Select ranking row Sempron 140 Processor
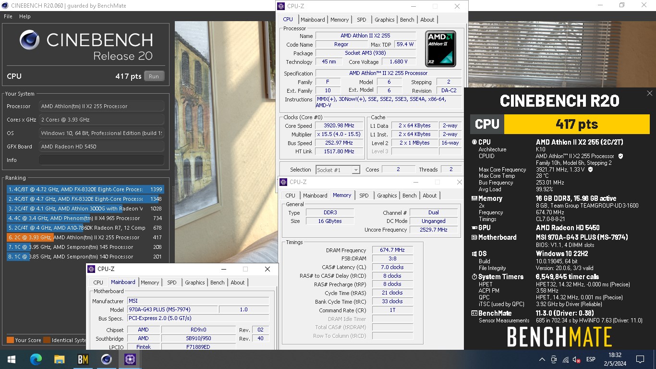The width and height of the screenshot is (656, 369). pos(85,257)
